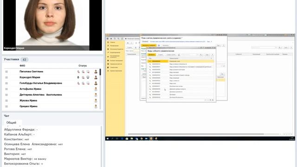Viewport: 297px width, 167px height.
Task: Open Еще menu in background list window
Action: pyautogui.click(x=286, y=47)
